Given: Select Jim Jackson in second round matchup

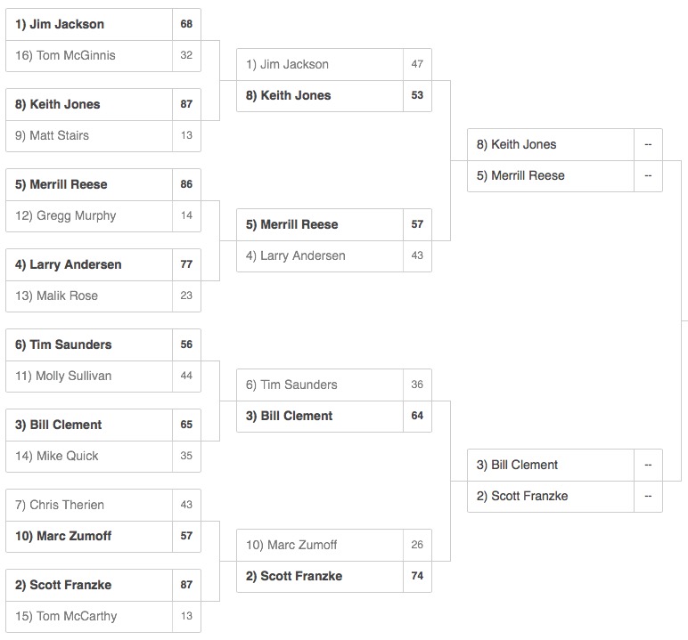Looking at the screenshot, I should pos(334,64).
